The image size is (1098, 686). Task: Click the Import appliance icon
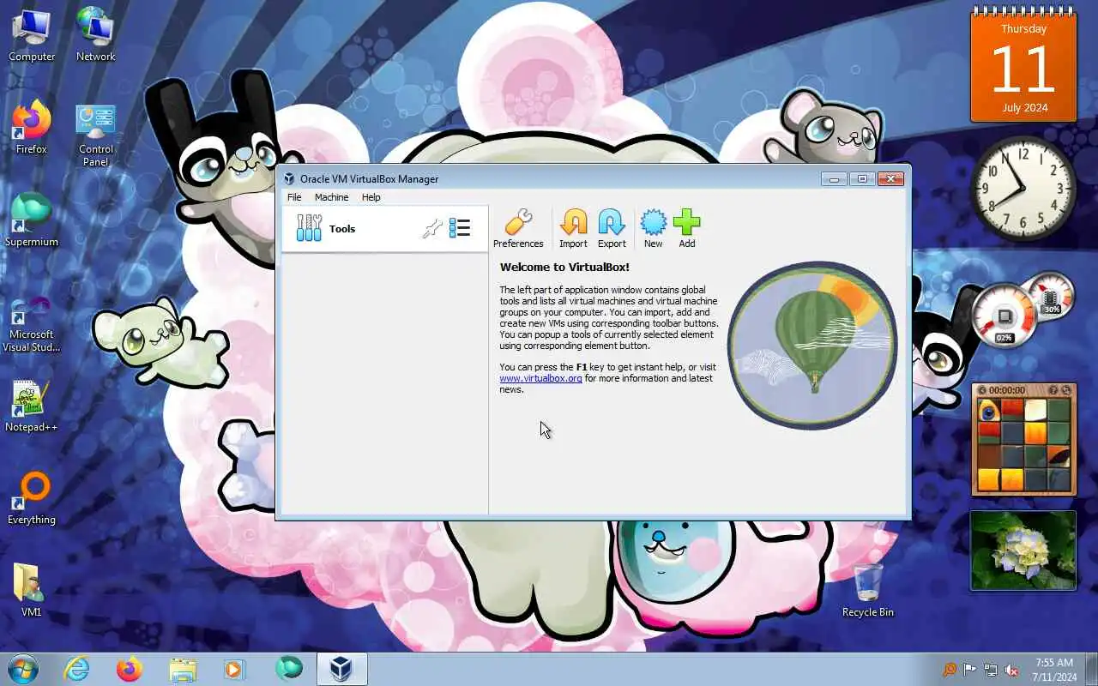click(573, 228)
